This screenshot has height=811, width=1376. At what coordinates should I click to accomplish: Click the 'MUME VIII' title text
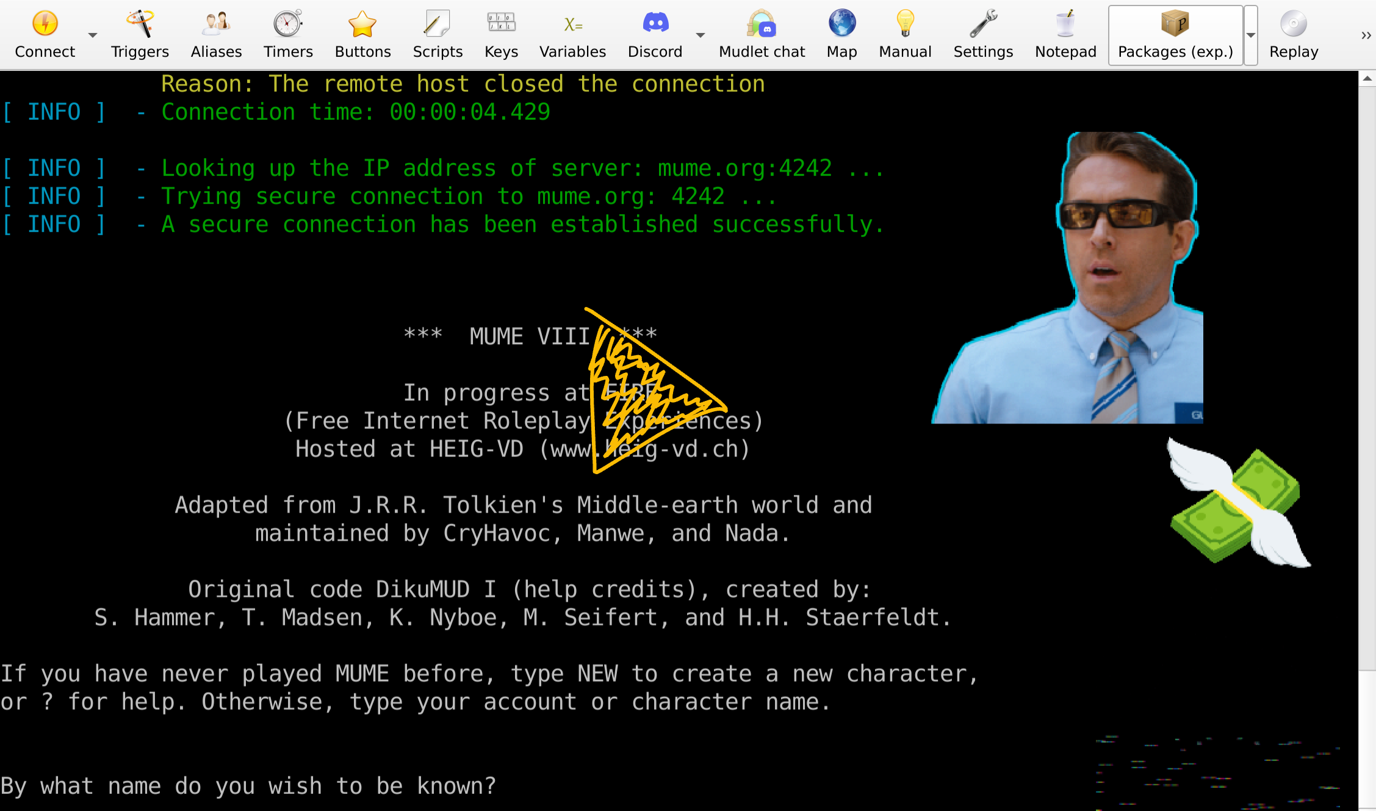[x=530, y=336]
